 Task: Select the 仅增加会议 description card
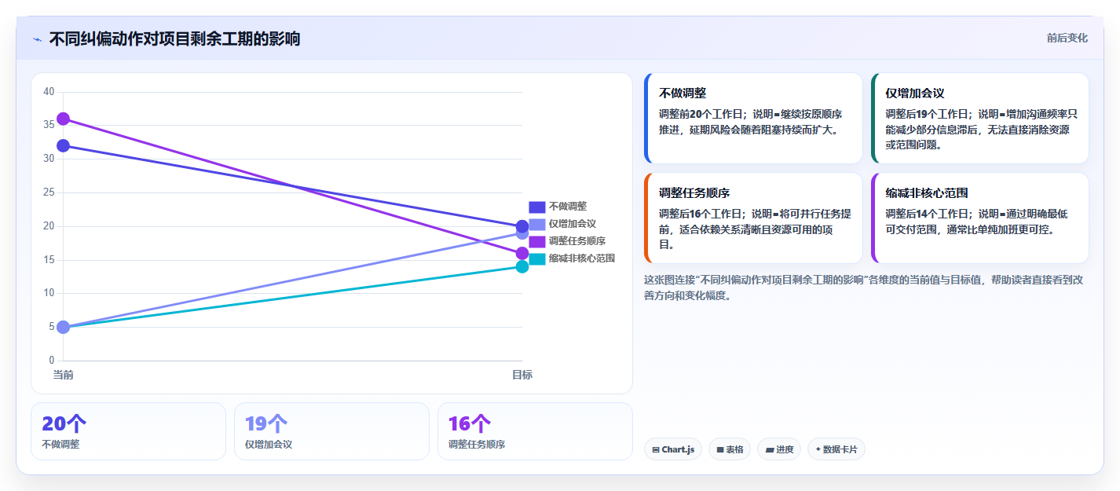point(979,118)
